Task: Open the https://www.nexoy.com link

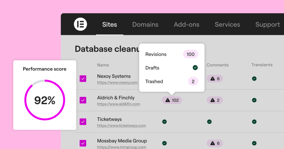Action: pos(117,83)
